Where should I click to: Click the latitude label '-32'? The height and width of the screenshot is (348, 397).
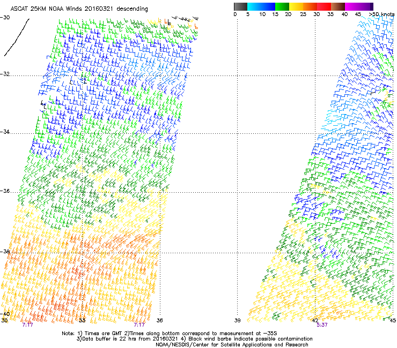[x=5, y=74]
